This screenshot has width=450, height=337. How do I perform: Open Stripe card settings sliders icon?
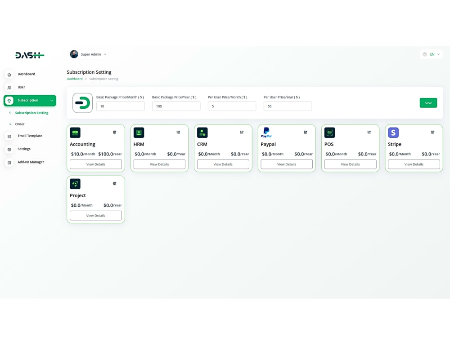click(432, 132)
